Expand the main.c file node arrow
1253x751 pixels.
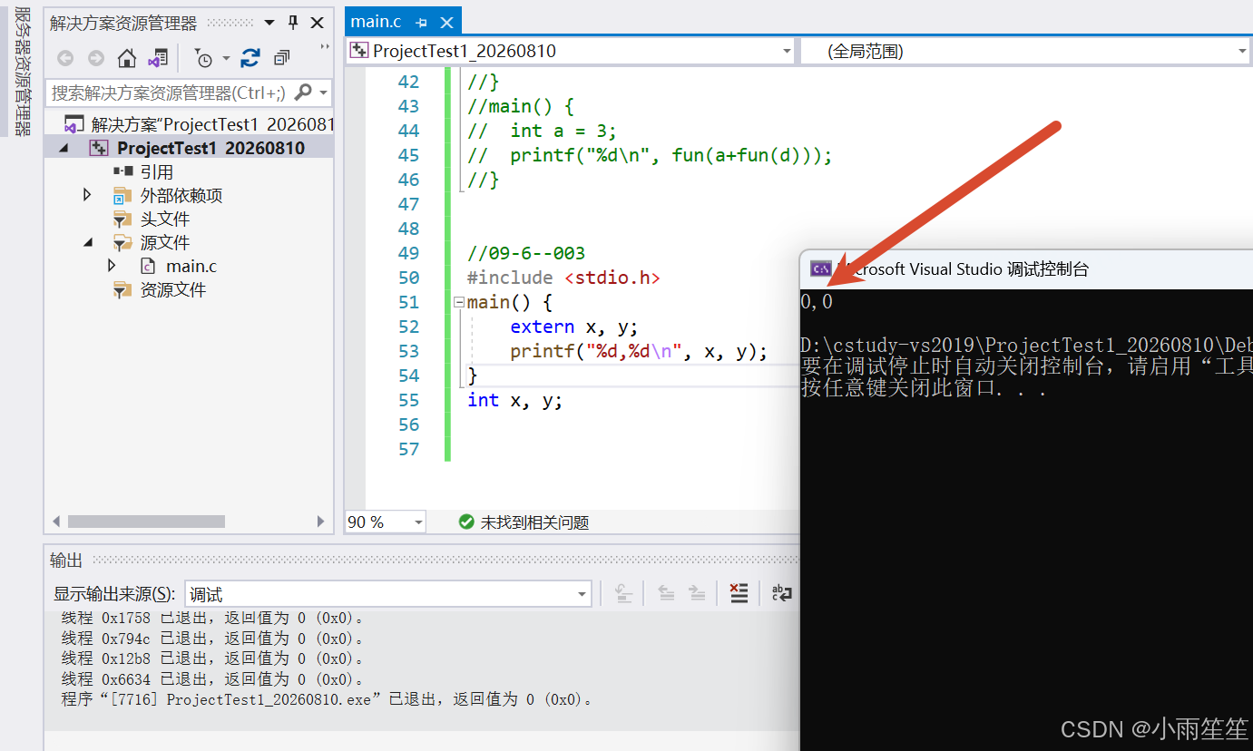[112, 266]
